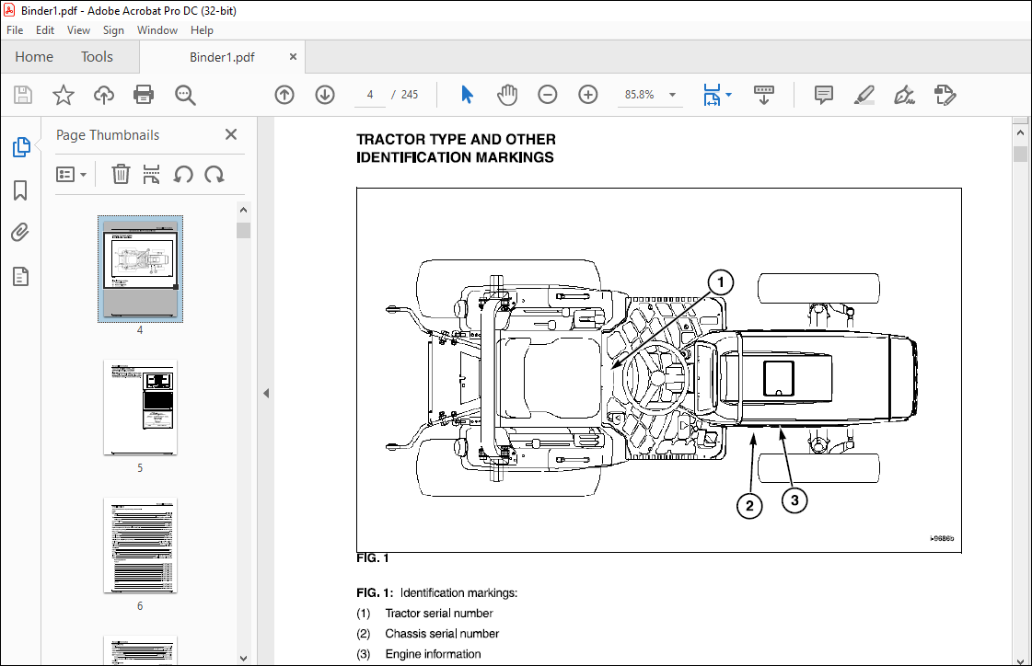
Task: Click document scrollbar down arrow
Action: pos(1020,660)
